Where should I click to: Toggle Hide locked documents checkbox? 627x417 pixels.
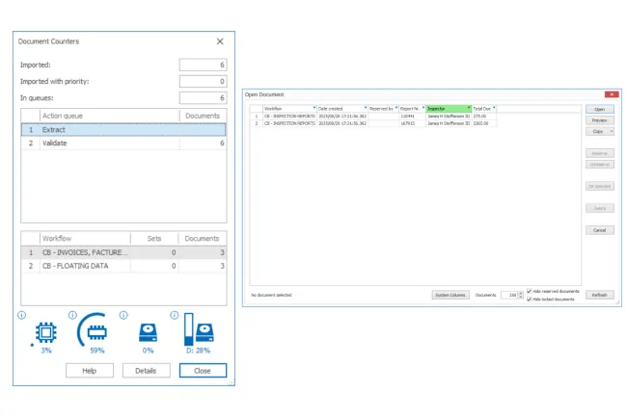(529, 299)
